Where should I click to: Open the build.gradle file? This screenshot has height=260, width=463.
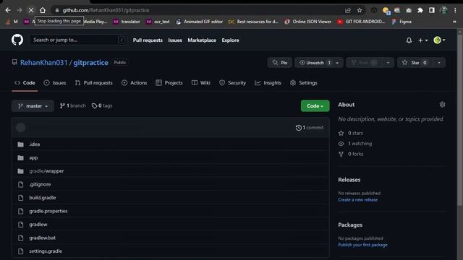42,197
